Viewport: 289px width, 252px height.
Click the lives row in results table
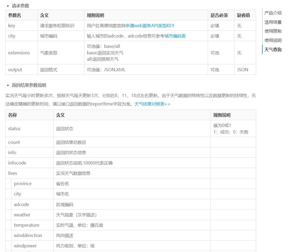13,173
